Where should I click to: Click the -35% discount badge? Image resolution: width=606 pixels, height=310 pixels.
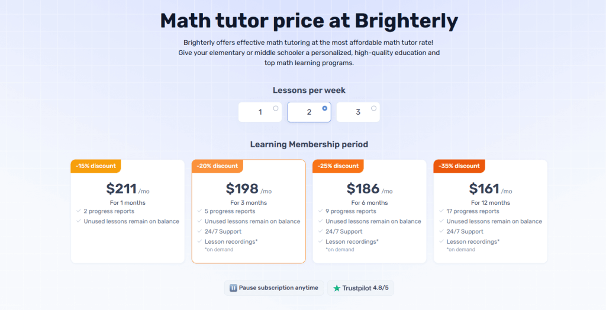pyautogui.click(x=459, y=166)
